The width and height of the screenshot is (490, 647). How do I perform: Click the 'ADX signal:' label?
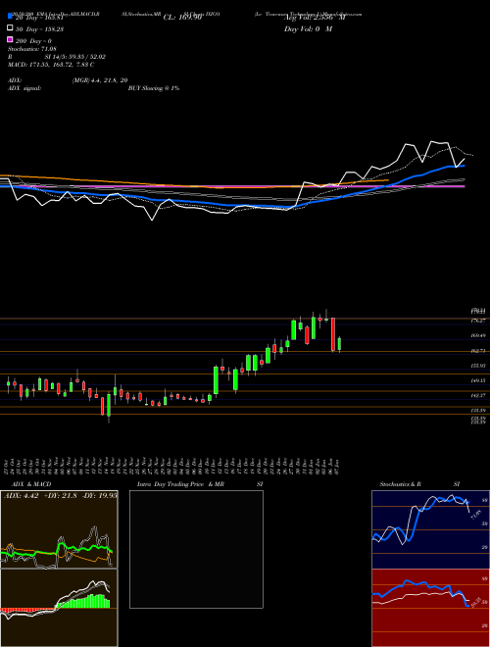(24, 88)
